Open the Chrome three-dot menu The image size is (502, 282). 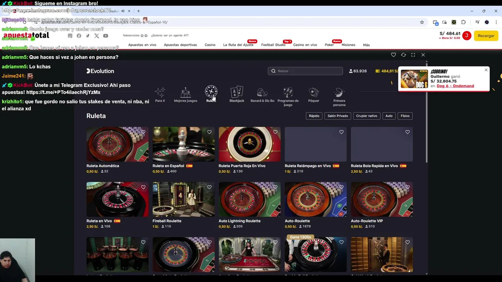click(x=496, y=22)
